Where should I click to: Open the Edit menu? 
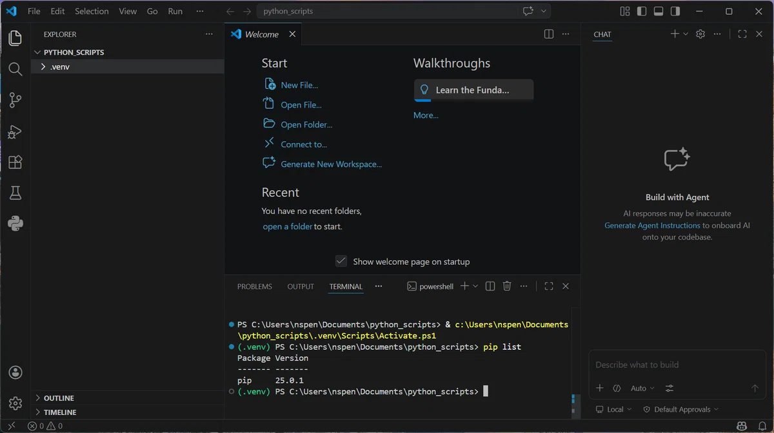pos(57,11)
